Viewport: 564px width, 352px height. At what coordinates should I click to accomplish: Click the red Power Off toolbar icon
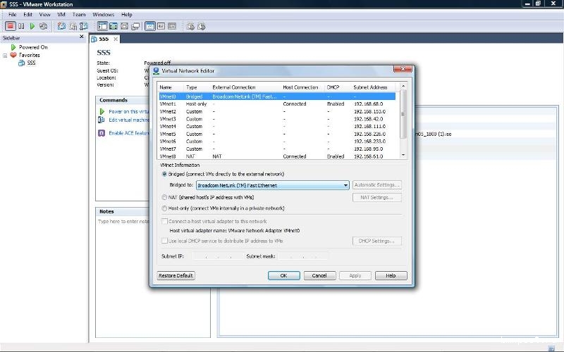tap(11, 26)
